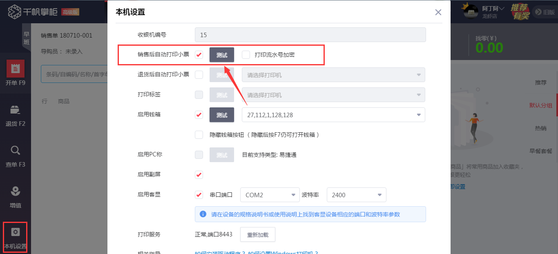Click 重新加载 to reload print service
Image resolution: width=558 pixels, height=254 pixels.
point(257,234)
